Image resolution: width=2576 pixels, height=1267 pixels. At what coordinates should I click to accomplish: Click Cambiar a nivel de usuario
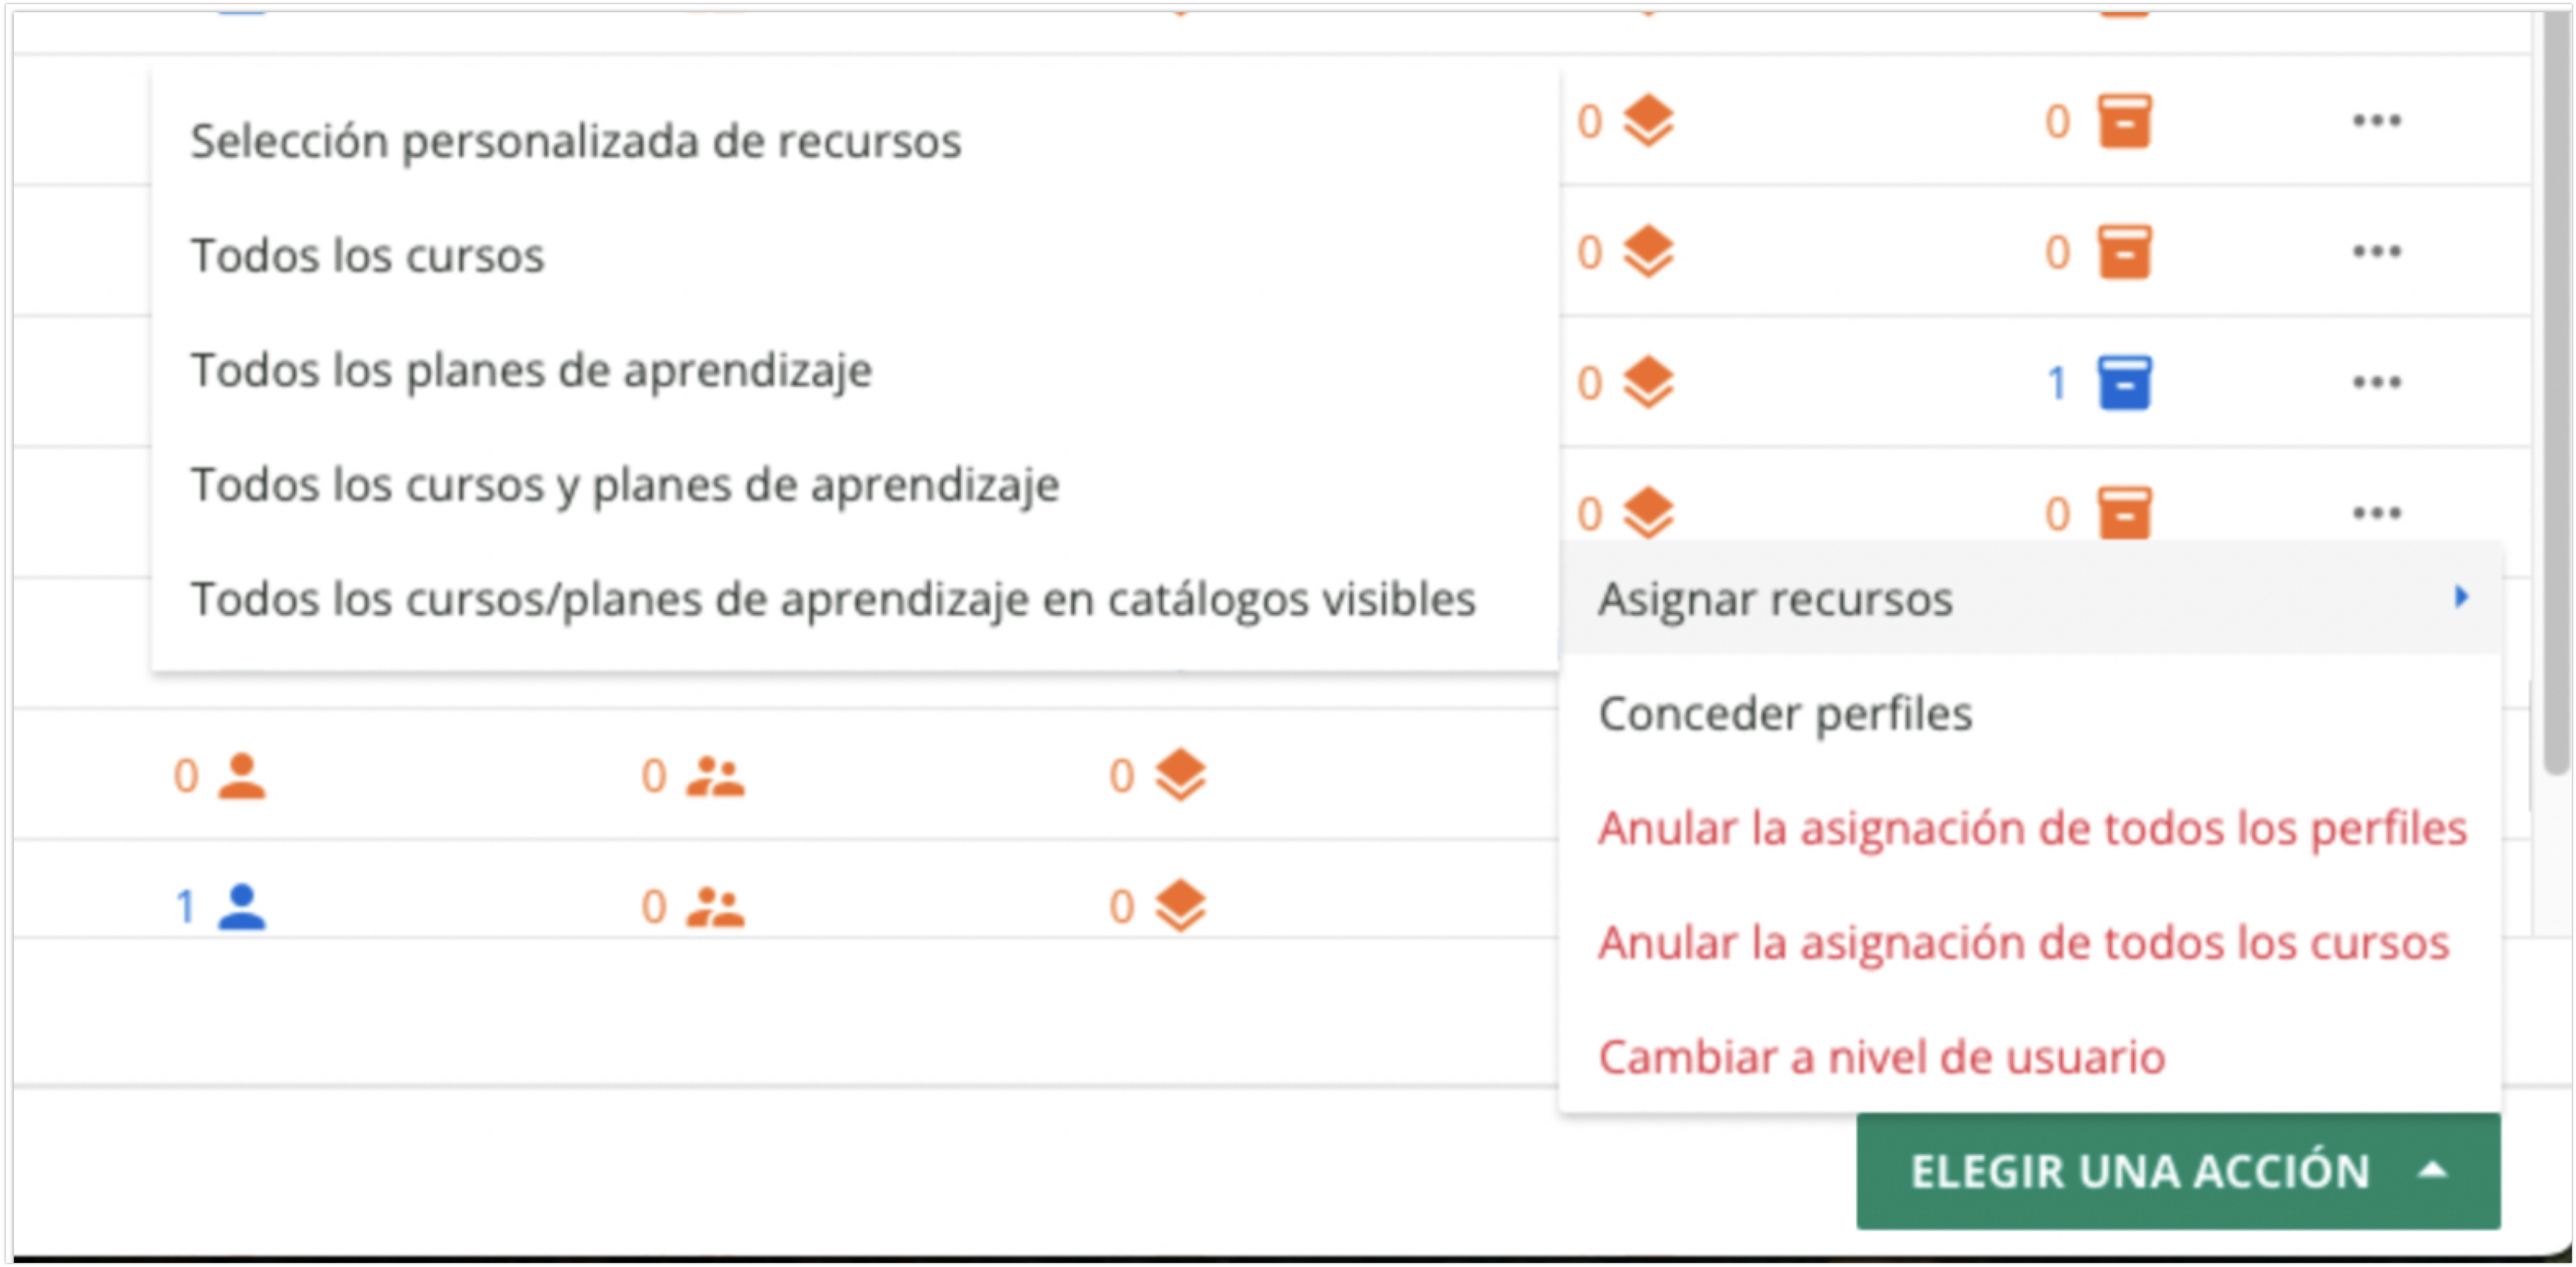[x=1881, y=1058]
